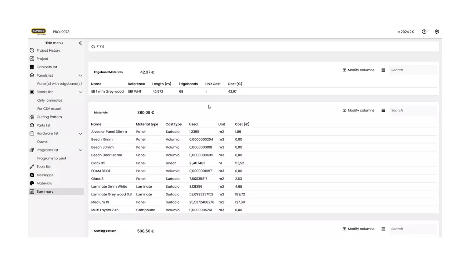Click Cost type column header
Image resolution: width=470 pixels, height=264 pixels.
174,124
